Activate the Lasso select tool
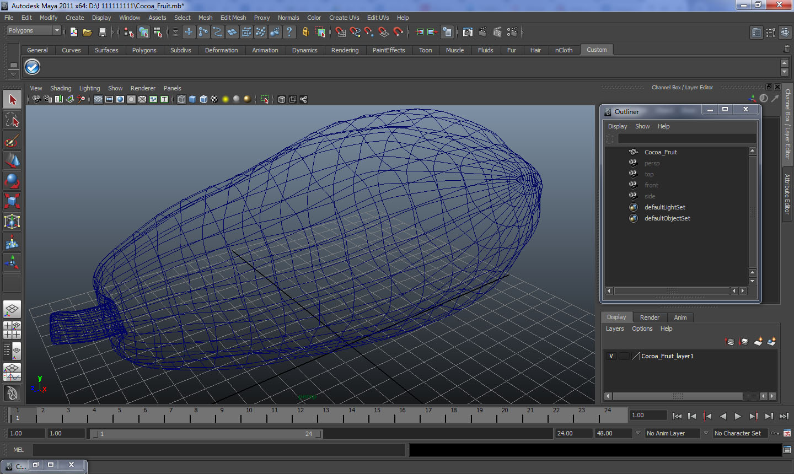This screenshot has width=794, height=474. [12, 120]
